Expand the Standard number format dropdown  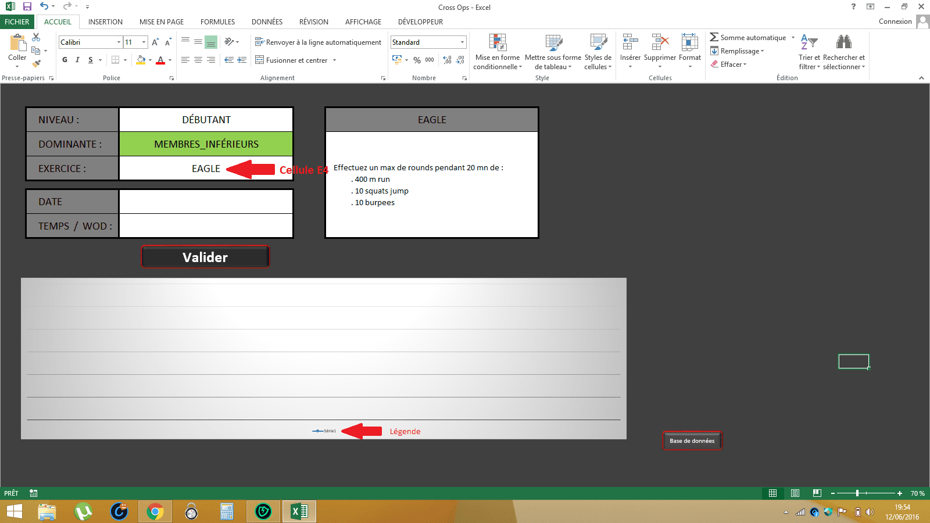click(x=462, y=42)
